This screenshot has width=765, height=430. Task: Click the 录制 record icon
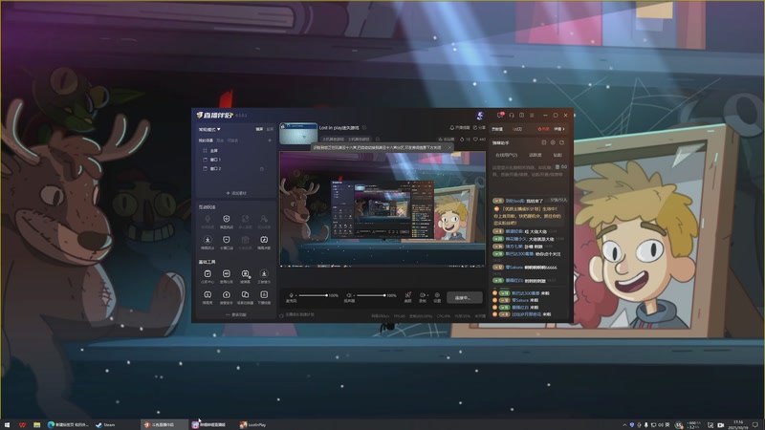[422, 297]
